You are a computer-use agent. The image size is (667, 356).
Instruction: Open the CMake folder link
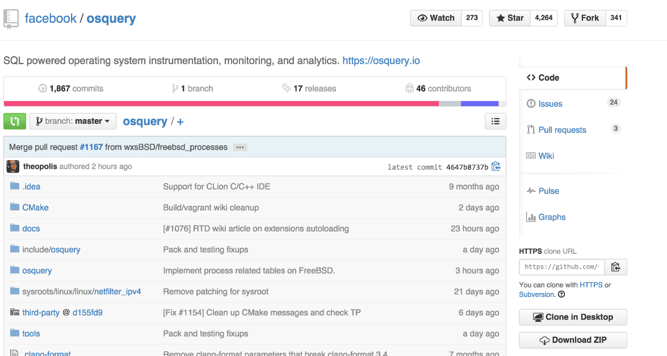click(35, 208)
